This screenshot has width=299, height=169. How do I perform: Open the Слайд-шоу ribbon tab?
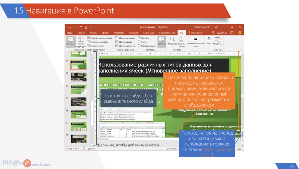[x=149, y=33]
